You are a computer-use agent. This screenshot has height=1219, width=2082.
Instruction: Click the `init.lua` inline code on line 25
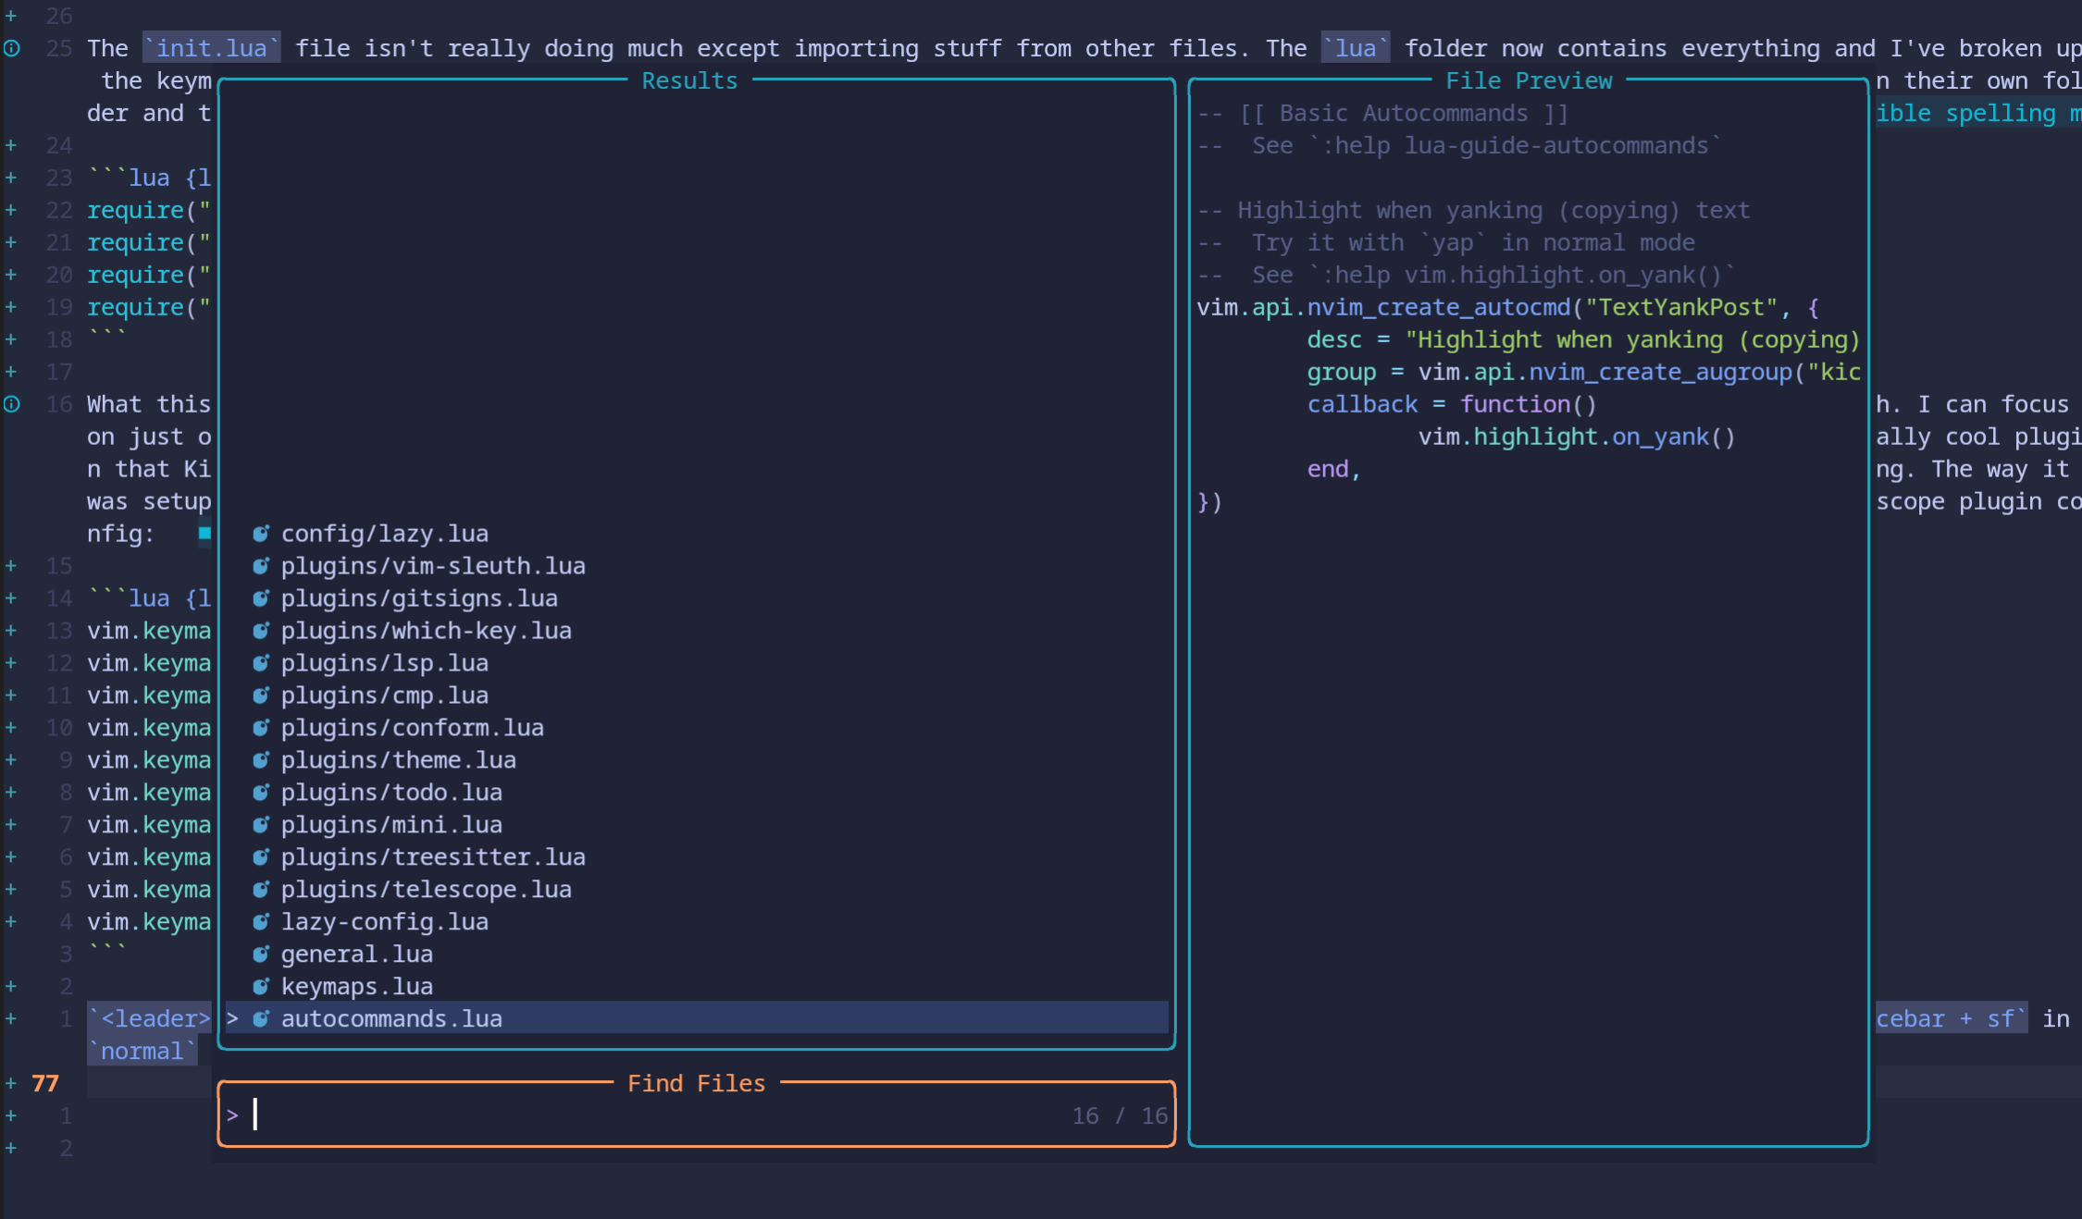tap(212, 48)
